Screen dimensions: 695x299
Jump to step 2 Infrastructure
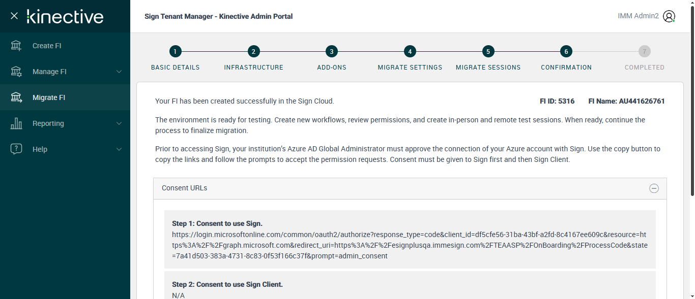point(253,51)
